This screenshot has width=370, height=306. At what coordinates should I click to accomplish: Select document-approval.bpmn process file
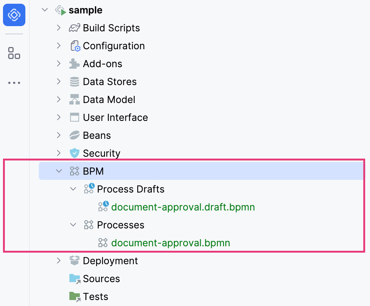point(170,243)
